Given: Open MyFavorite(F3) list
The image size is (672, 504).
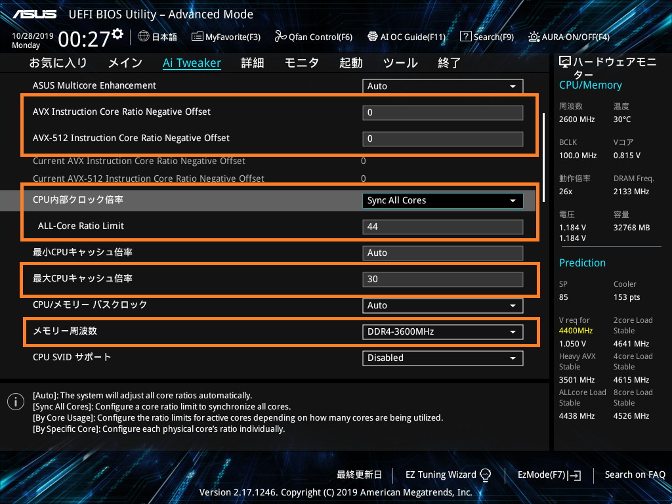Looking at the screenshot, I should point(226,37).
